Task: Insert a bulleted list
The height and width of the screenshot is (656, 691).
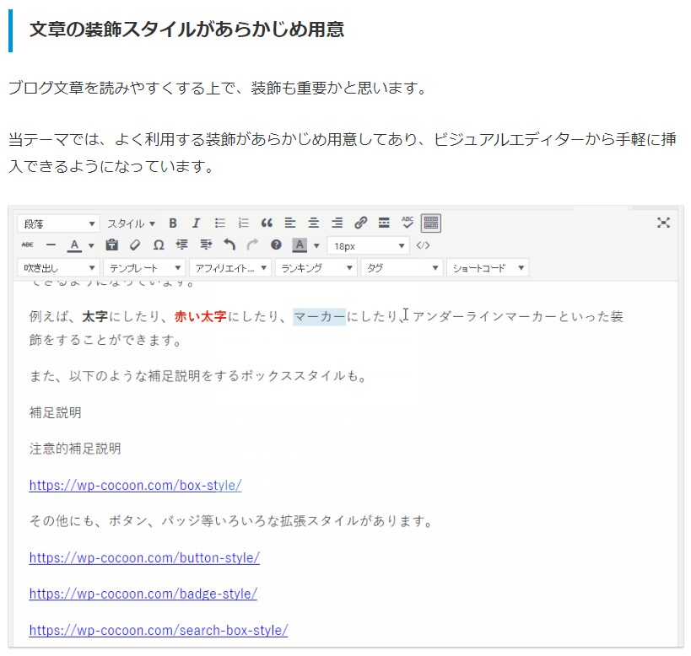Action: click(x=220, y=223)
